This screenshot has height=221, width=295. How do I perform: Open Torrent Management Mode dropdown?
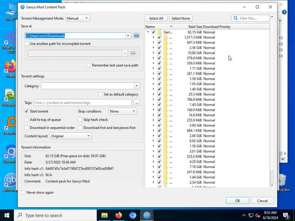(x=77, y=18)
